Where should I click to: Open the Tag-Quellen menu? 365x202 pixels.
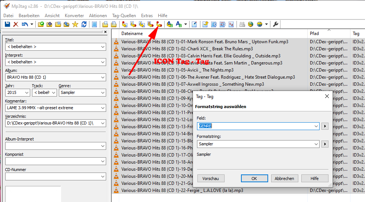[x=124, y=16]
